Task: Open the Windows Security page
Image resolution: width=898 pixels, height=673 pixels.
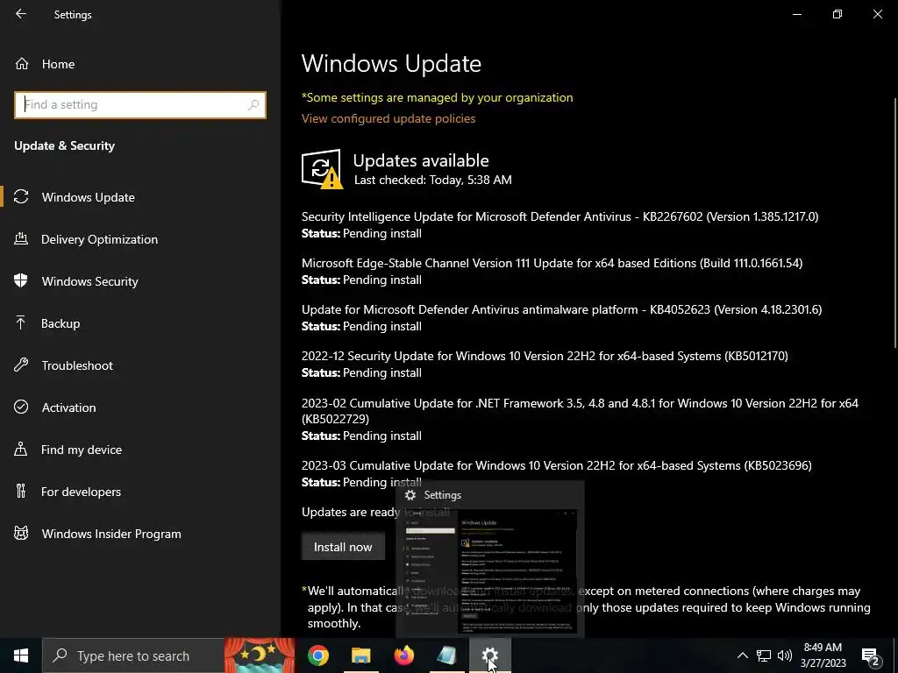Action: pos(90,281)
